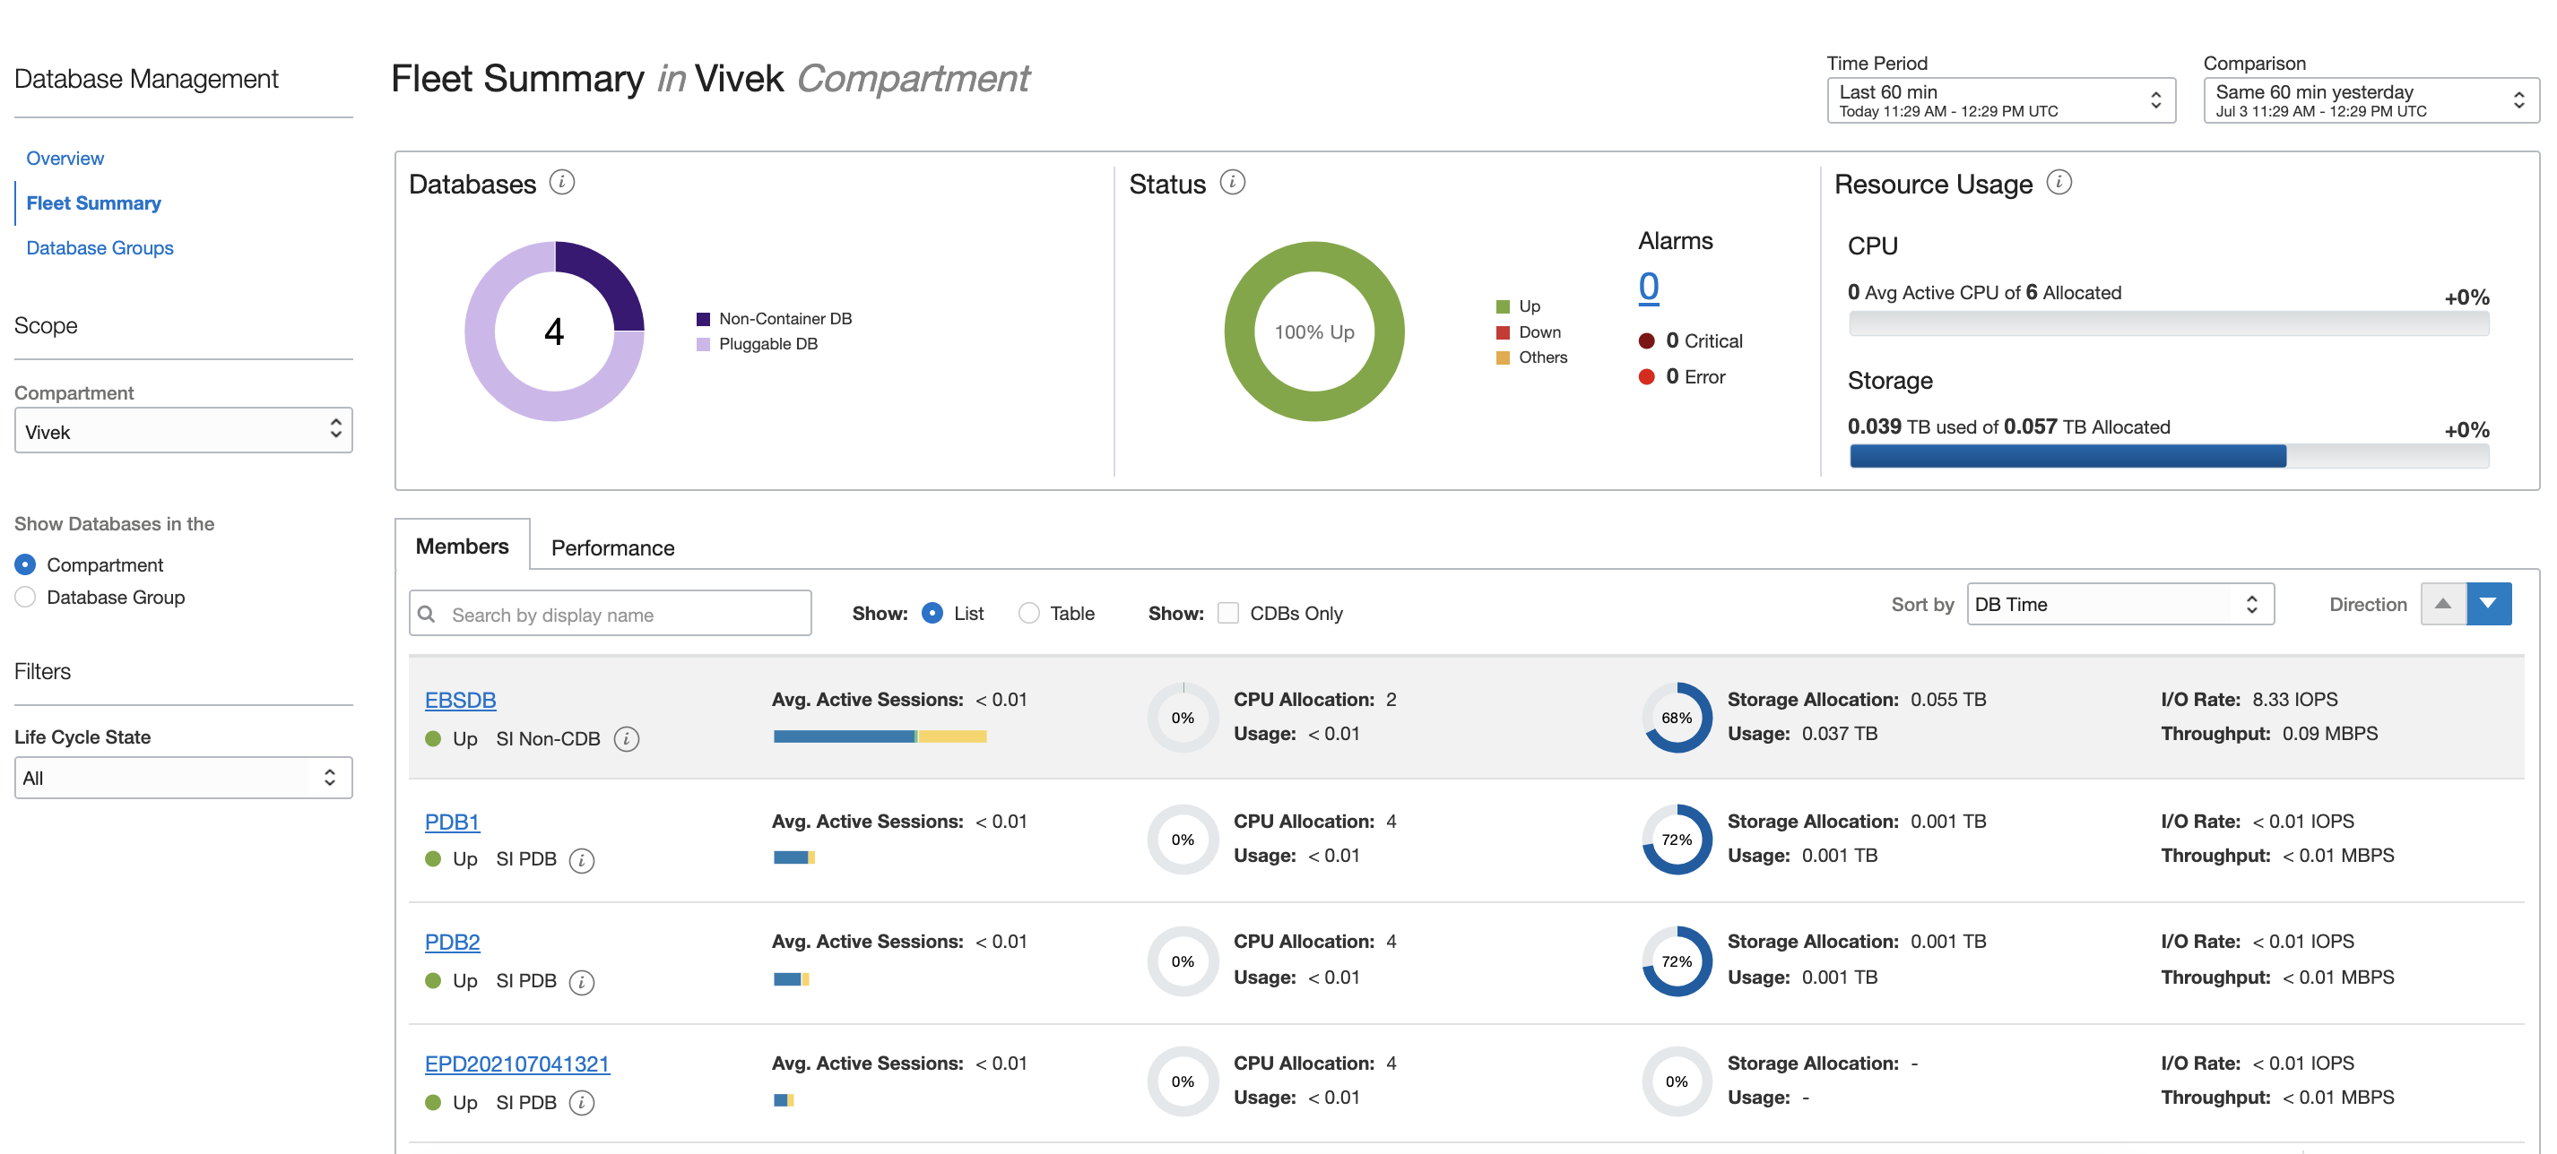Enable the CDBs Only checkbox
This screenshot has height=1154, width=2557.
coord(1228,613)
